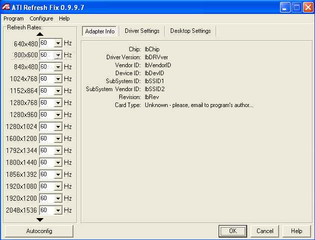
Task: Expand the 800x600 refresh rate dropdown
Action: click(x=58, y=55)
